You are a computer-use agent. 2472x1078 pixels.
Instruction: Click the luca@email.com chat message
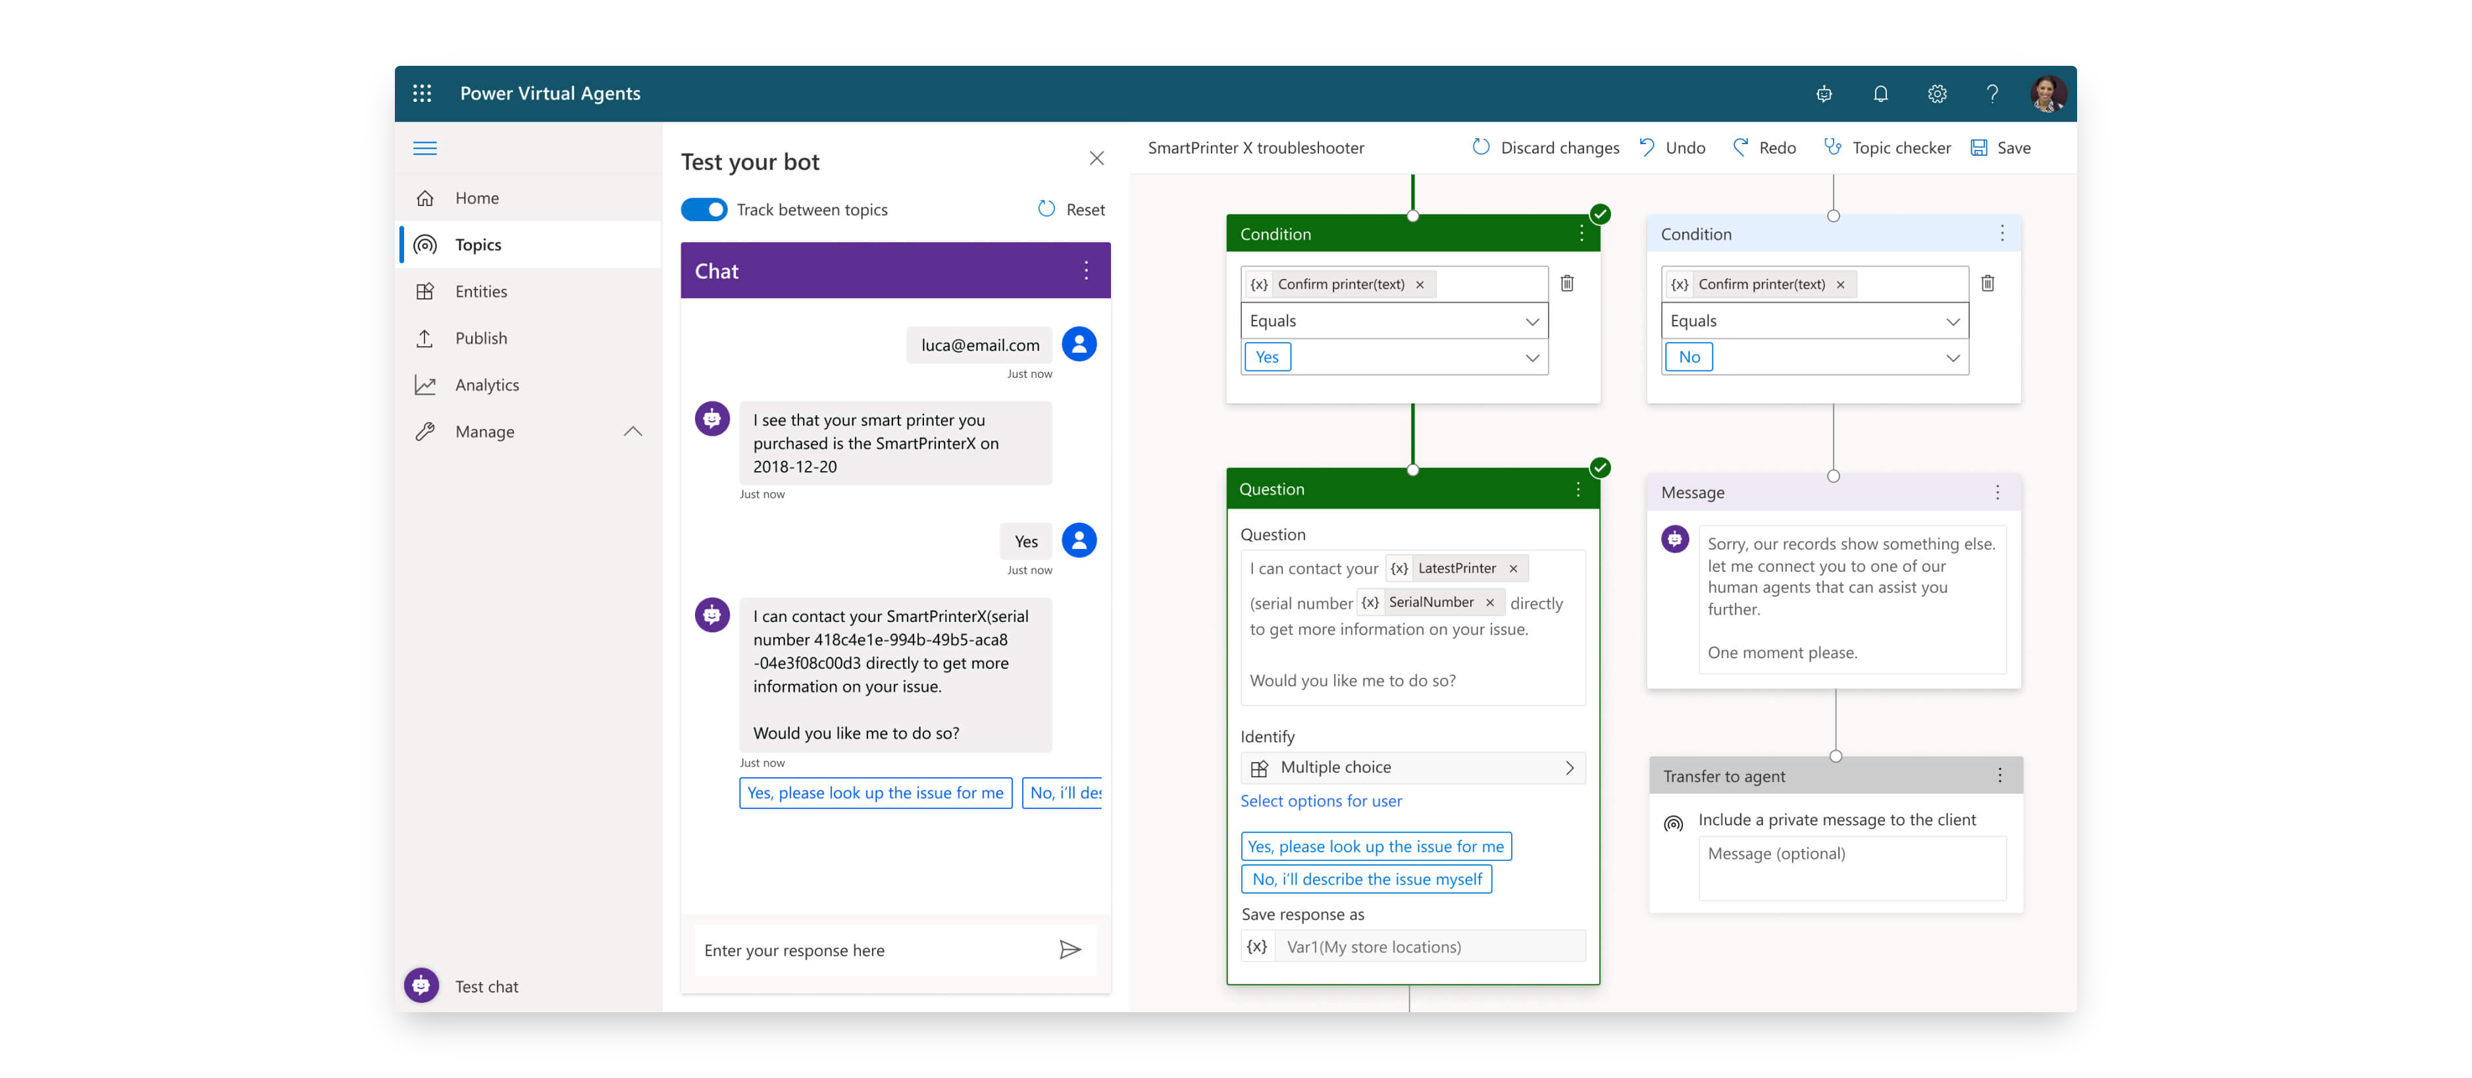[979, 346]
